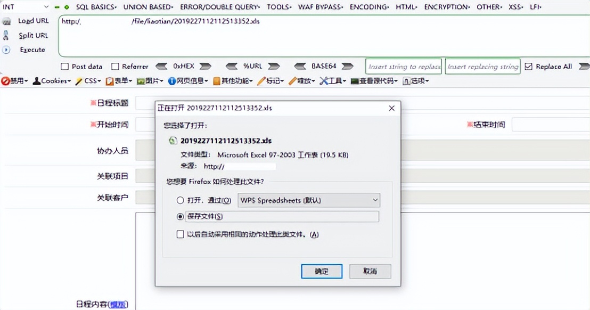Click the left arrow before 0xHEX
This screenshot has height=310, width=590.
tap(161, 66)
